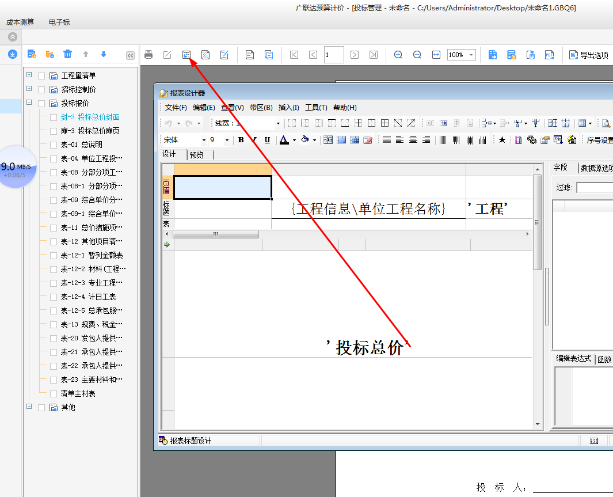
Task: Expand the 工程量清单 tree node
Action: 29,74
